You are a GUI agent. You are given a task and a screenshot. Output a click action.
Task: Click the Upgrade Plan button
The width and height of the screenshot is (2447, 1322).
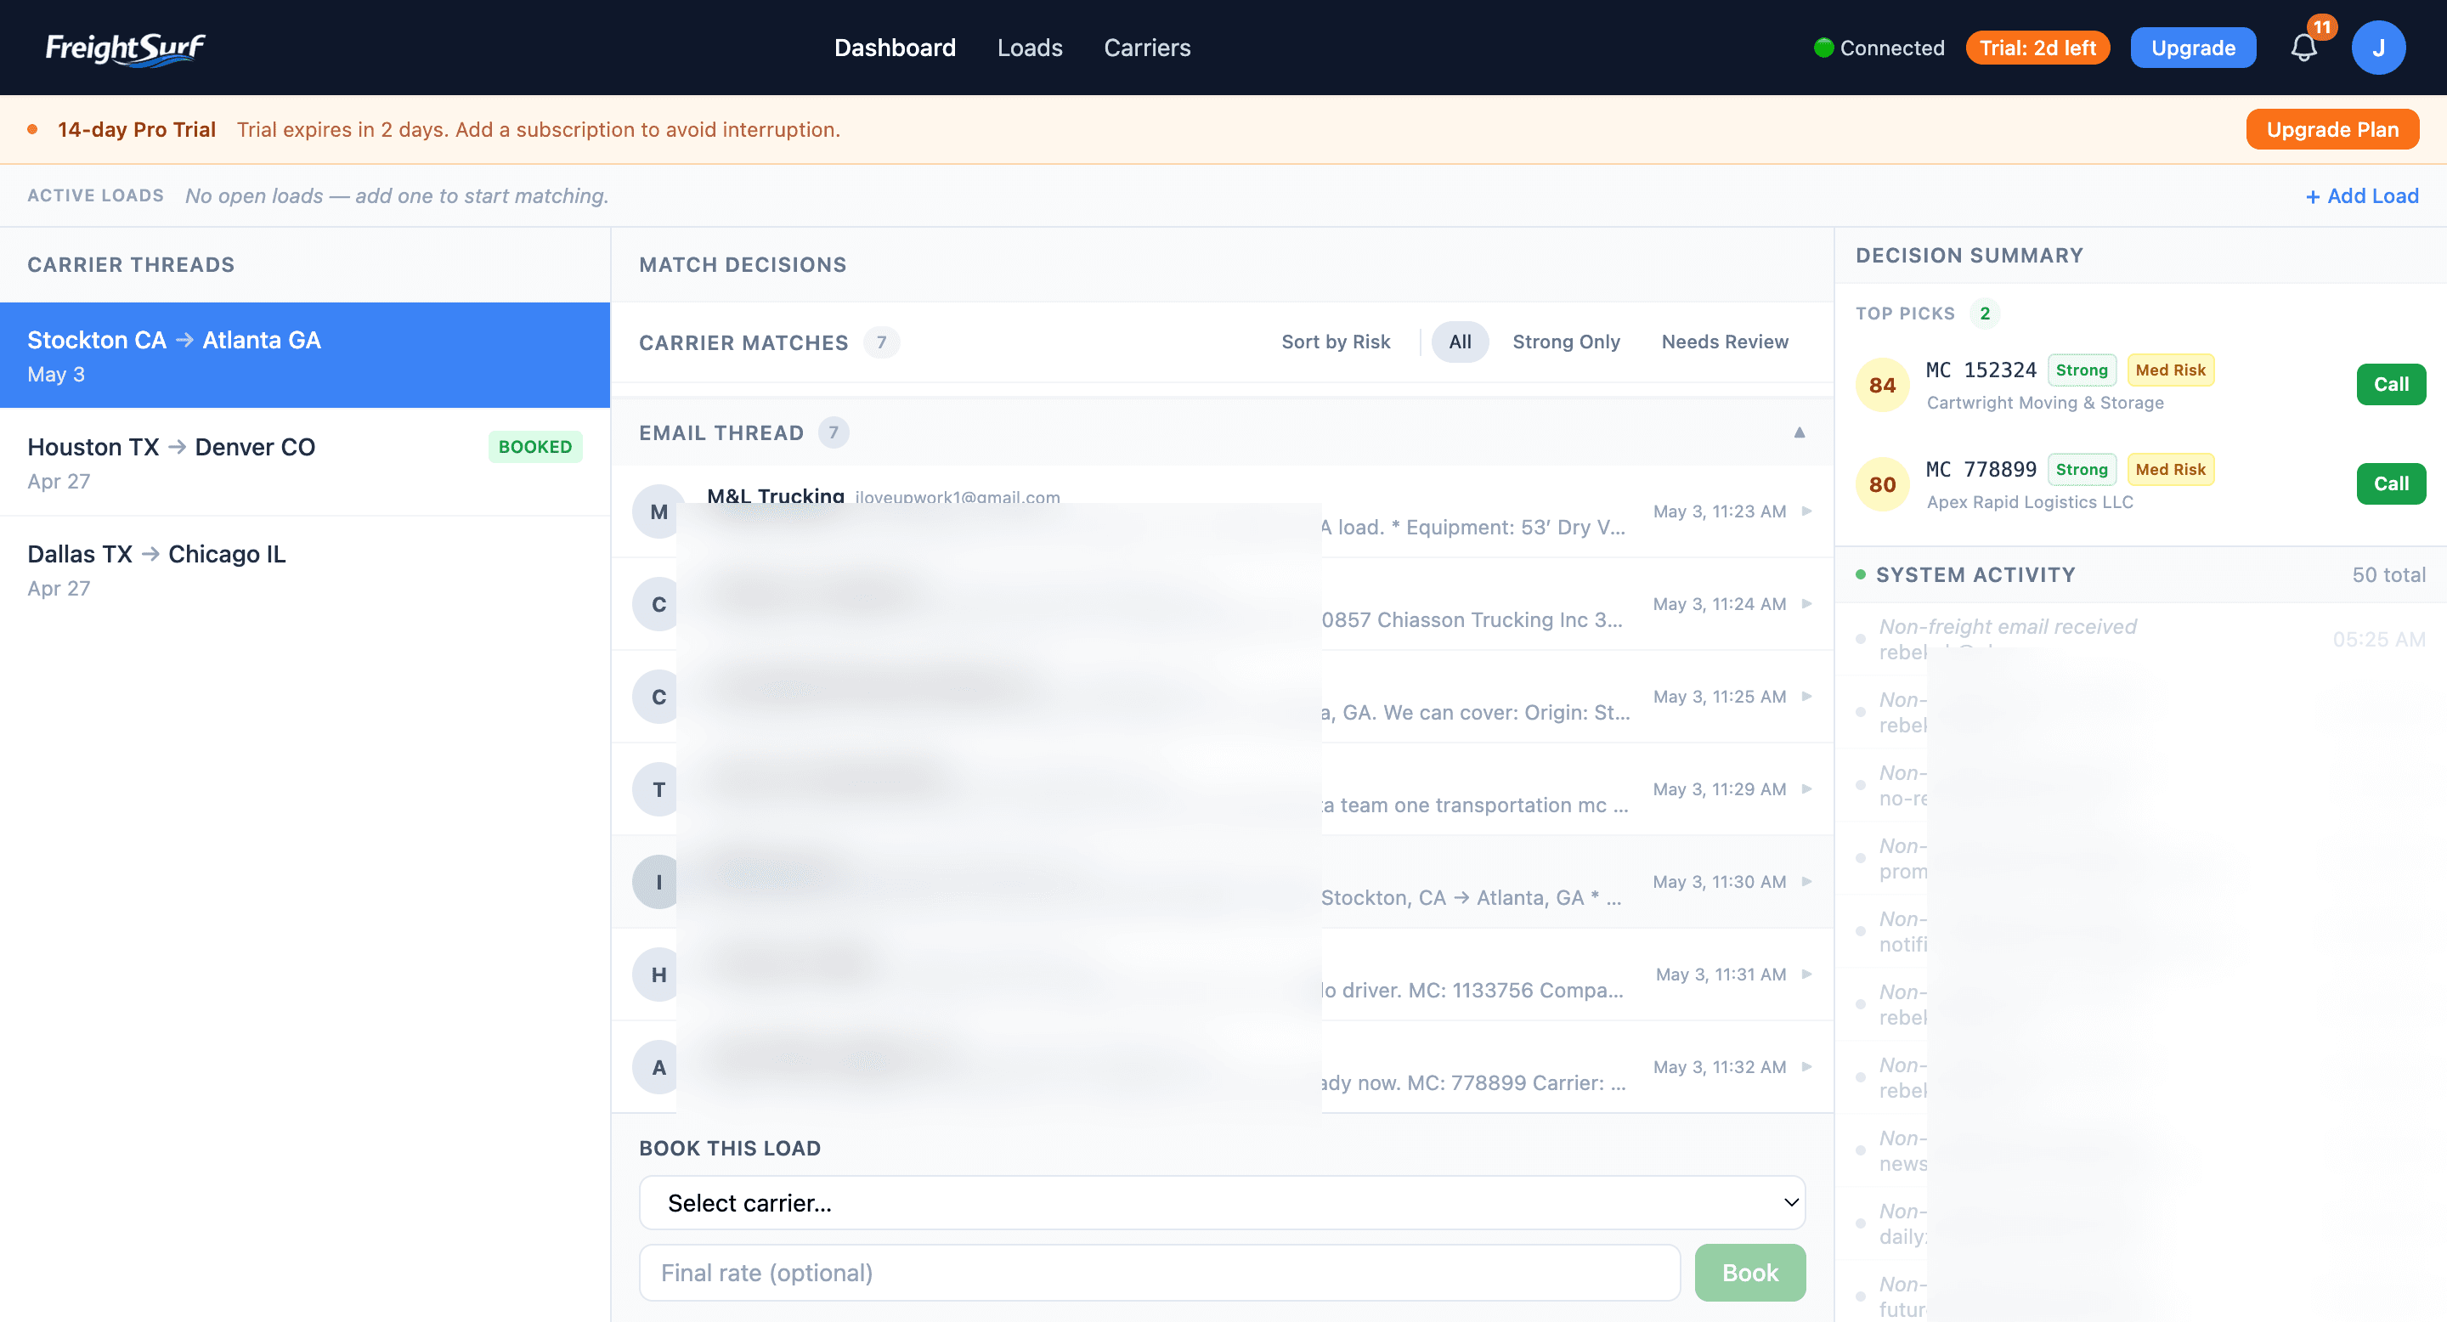point(2332,130)
